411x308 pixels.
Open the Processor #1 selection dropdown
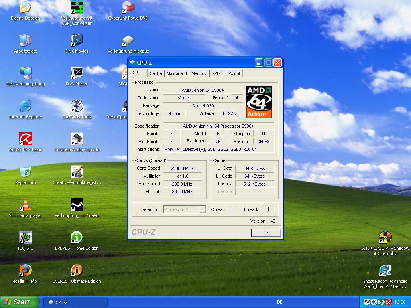coord(185,209)
